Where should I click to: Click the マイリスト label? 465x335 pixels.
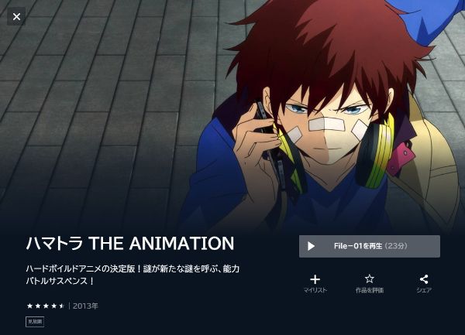coord(315,290)
